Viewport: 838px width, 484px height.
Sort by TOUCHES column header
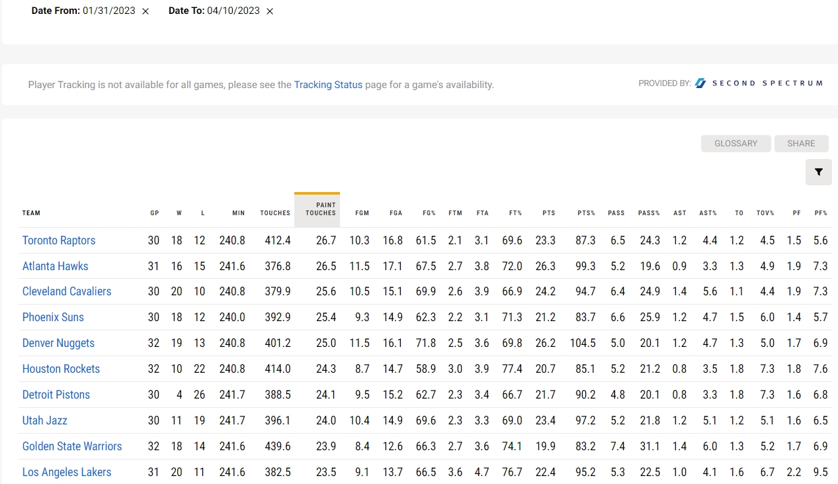coord(275,213)
